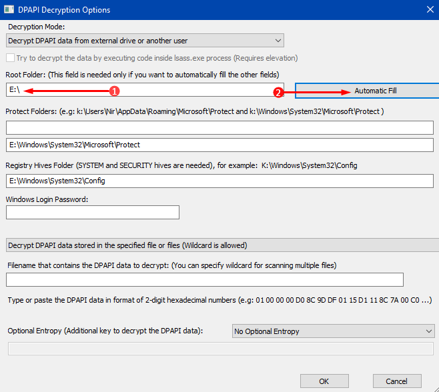Click the Windows Login Password field
Viewport: 439px width, 392px height.
click(x=93, y=213)
